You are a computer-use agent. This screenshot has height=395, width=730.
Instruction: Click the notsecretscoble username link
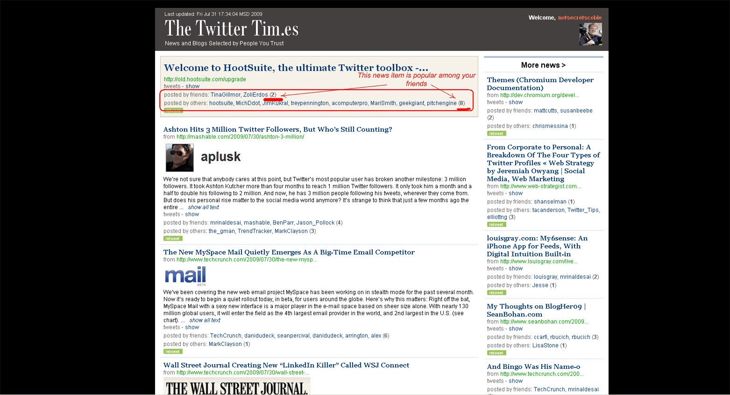pyautogui.click(x=580, y=18)
